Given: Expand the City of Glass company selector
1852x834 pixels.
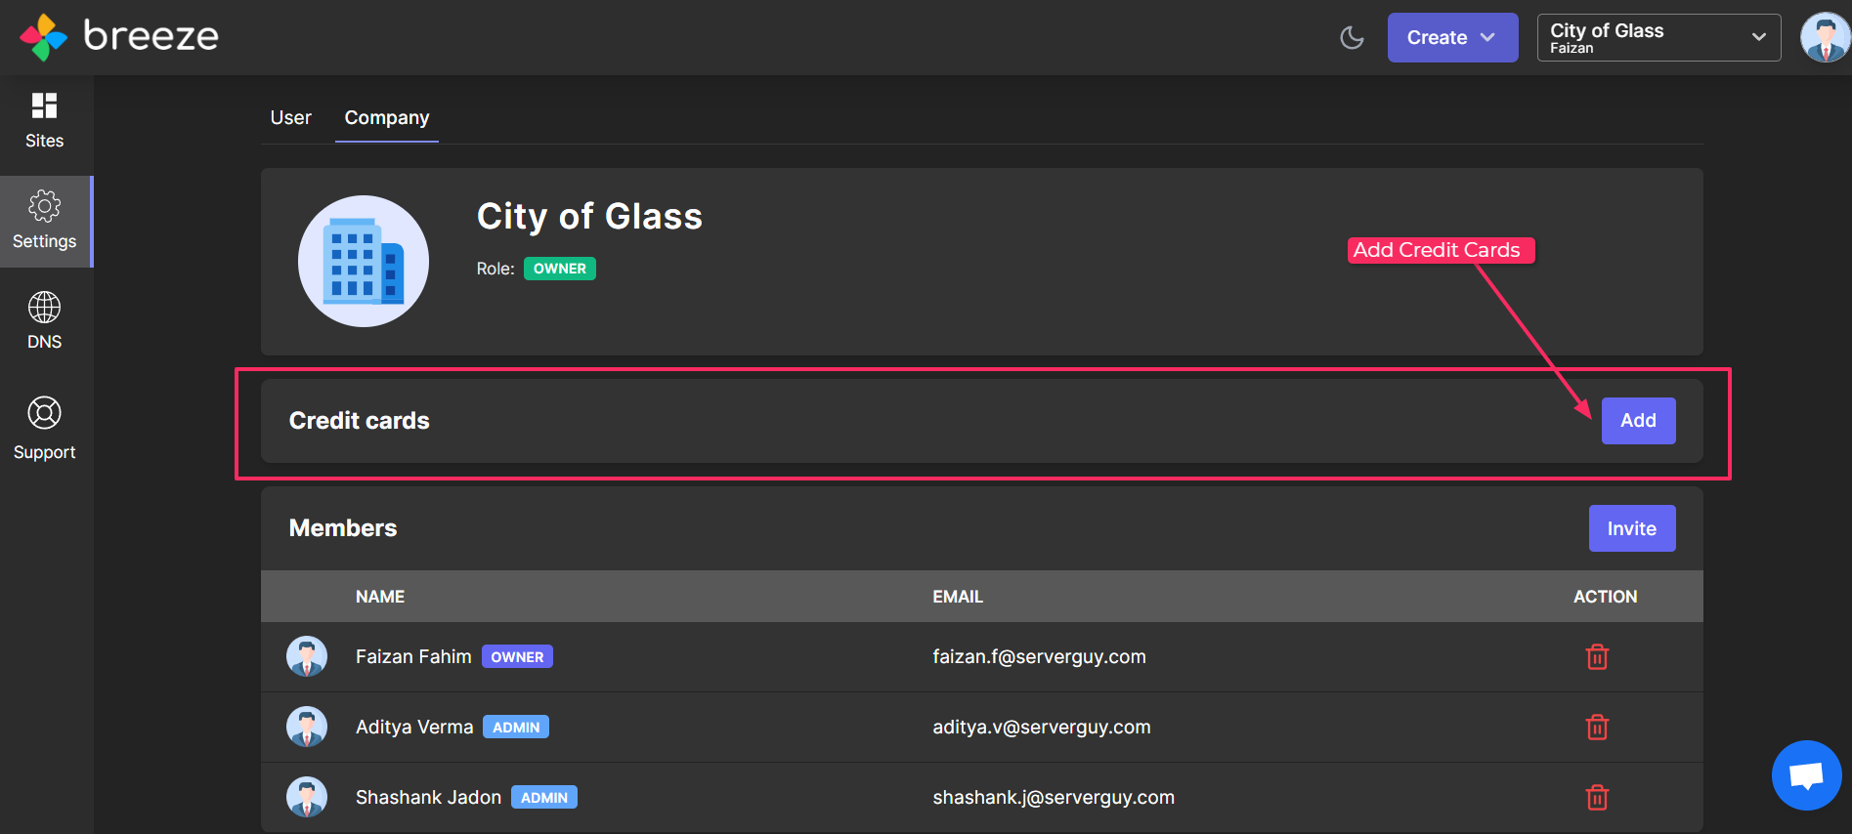Looking at the screenshot, I should pyautogui.click(x=1658, y=37).
